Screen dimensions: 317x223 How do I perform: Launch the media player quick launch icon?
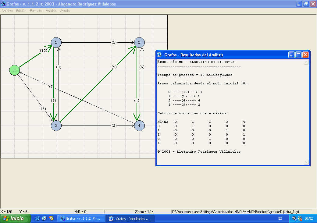(x=51, y=218)
